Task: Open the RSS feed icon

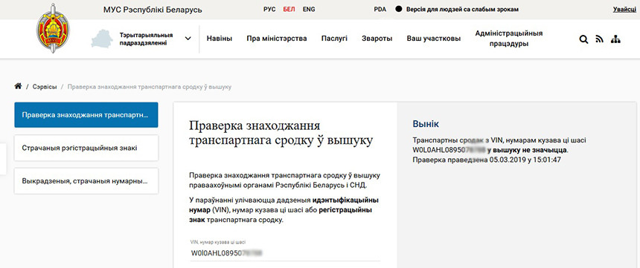Action: (599, 39)
